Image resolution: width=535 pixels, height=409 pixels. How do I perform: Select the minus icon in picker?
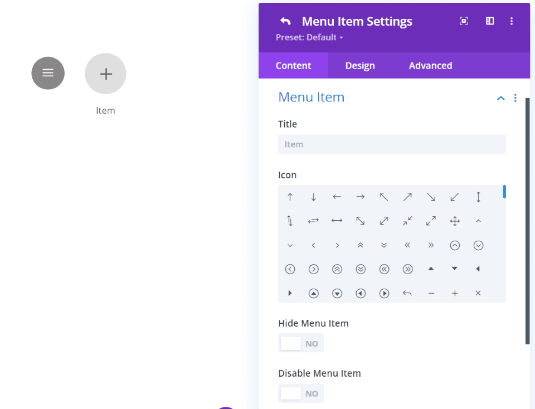(431, 293)
